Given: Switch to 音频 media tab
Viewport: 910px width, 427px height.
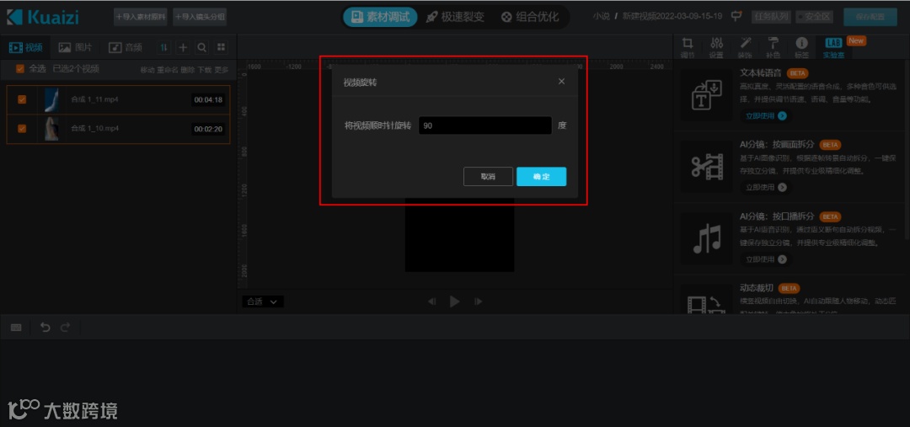Looking at the screenshot, I should (x=126, y=47).
